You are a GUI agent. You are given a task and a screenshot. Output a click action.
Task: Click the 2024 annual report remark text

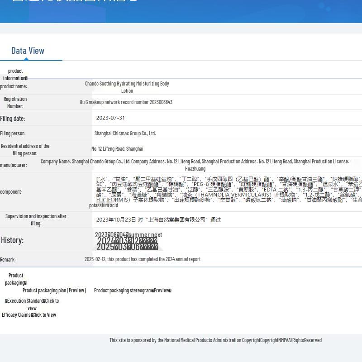[x=142, y=259]
